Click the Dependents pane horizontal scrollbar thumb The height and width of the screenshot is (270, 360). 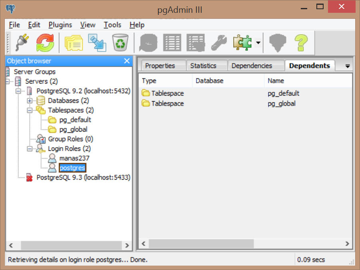tap(201, 244)
